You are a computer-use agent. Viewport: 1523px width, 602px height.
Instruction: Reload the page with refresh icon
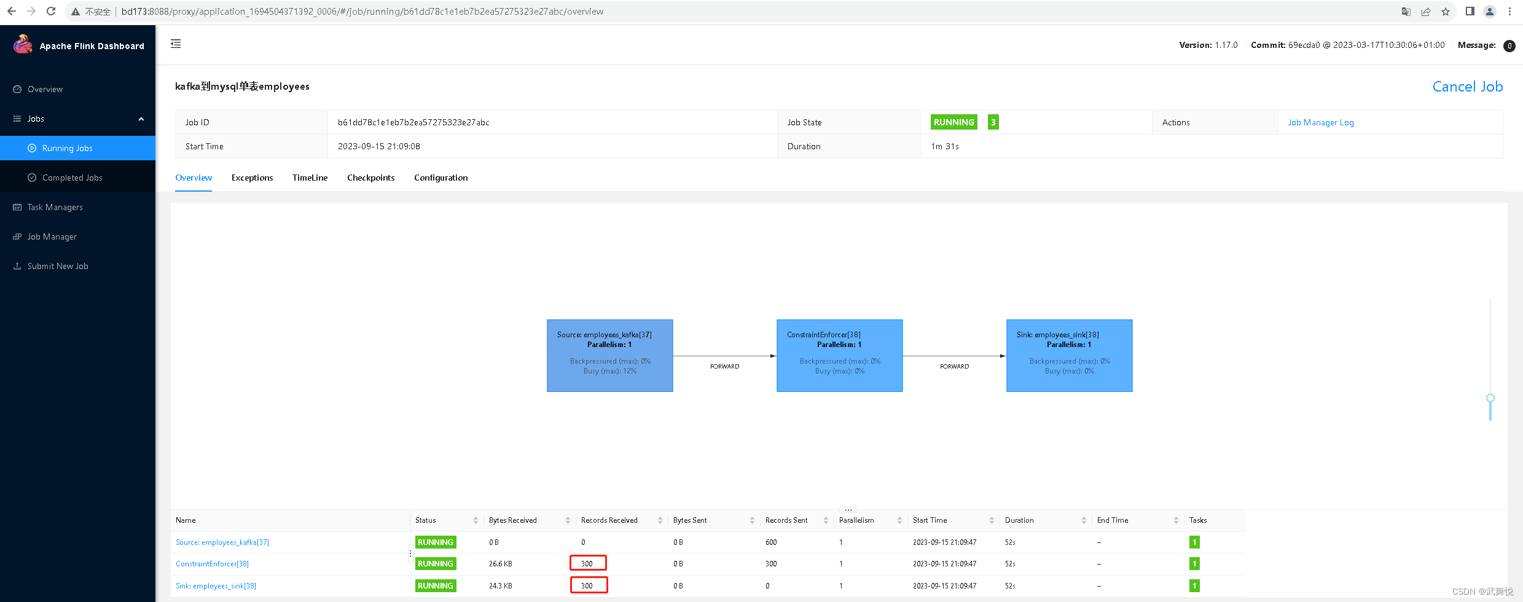click(x=52, y=11)
